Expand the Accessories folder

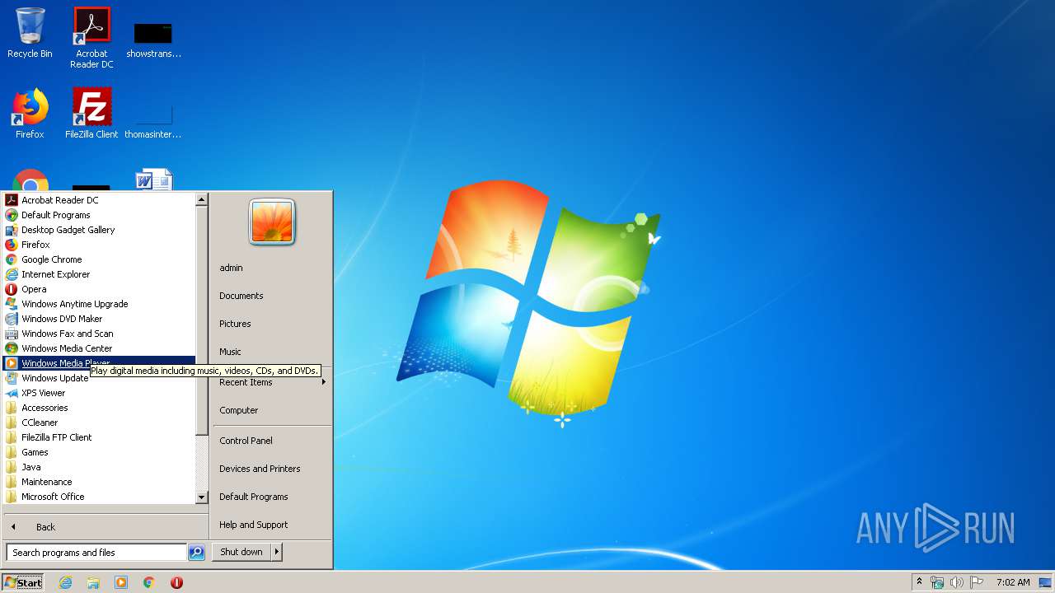click(100, 408)
